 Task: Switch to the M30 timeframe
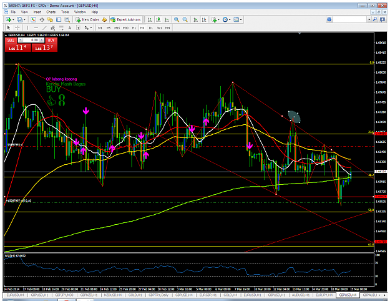click(125, 28)
